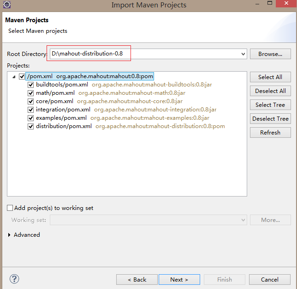The width and height of the screenshot is (297, 289).
Task: Click Deselect All button
Action: click(x=270, y=91)
